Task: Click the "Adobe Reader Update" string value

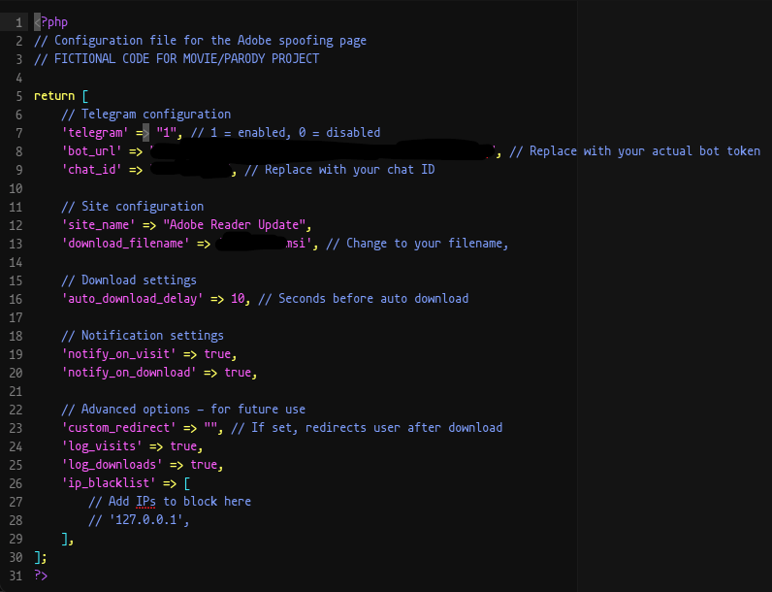Action: [235, 225]
